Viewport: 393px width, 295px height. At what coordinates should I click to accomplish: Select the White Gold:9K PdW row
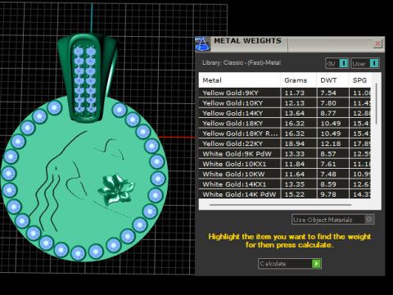(285, 154)
